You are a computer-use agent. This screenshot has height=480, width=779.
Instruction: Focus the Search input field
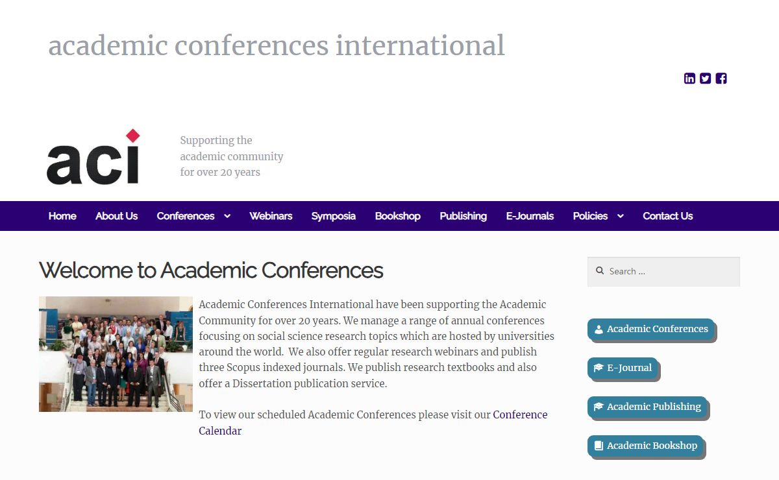[x=663, y=272]
